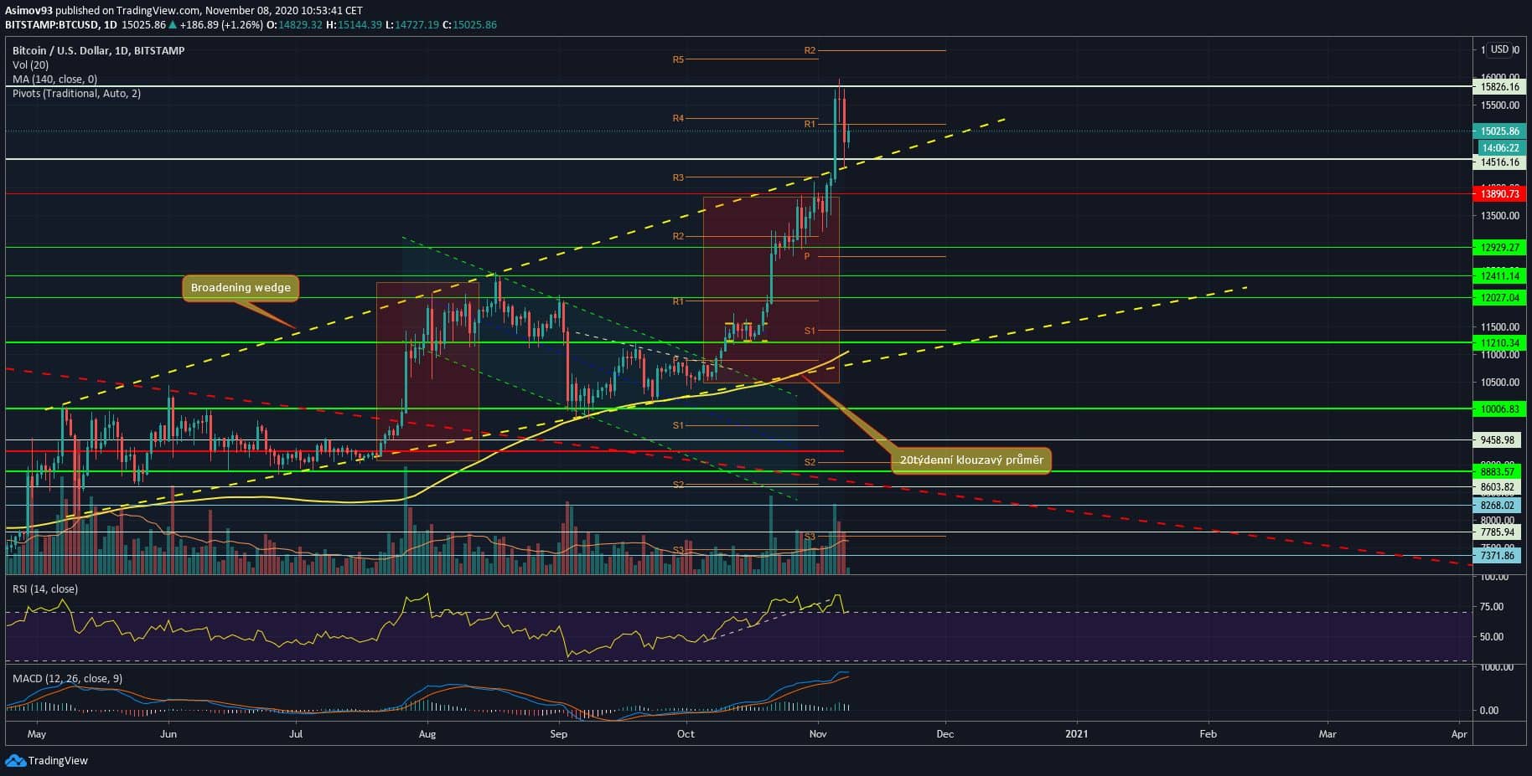Open the RSI (14, close) indicator title

tap(45, 589)
